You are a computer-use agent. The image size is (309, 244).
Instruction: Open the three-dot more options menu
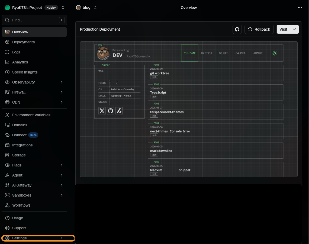[300, 8]
